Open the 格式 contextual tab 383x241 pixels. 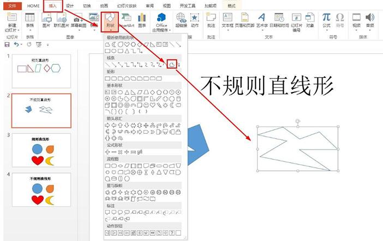(231, 6)
